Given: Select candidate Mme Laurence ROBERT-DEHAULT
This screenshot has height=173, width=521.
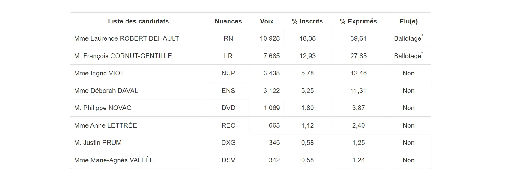Looking at the screenshot, I should 126,38.
